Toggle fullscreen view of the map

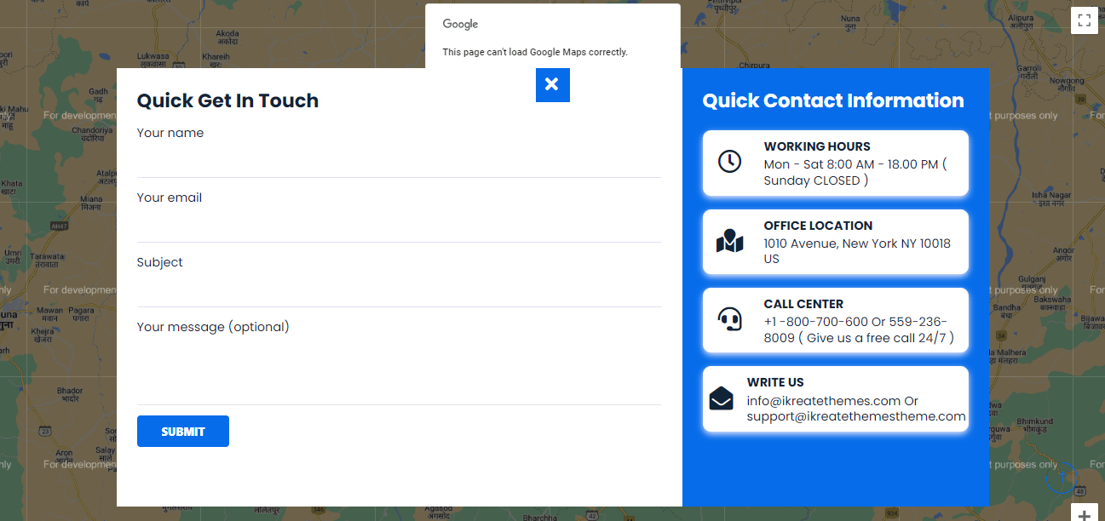pos(1084,20)
